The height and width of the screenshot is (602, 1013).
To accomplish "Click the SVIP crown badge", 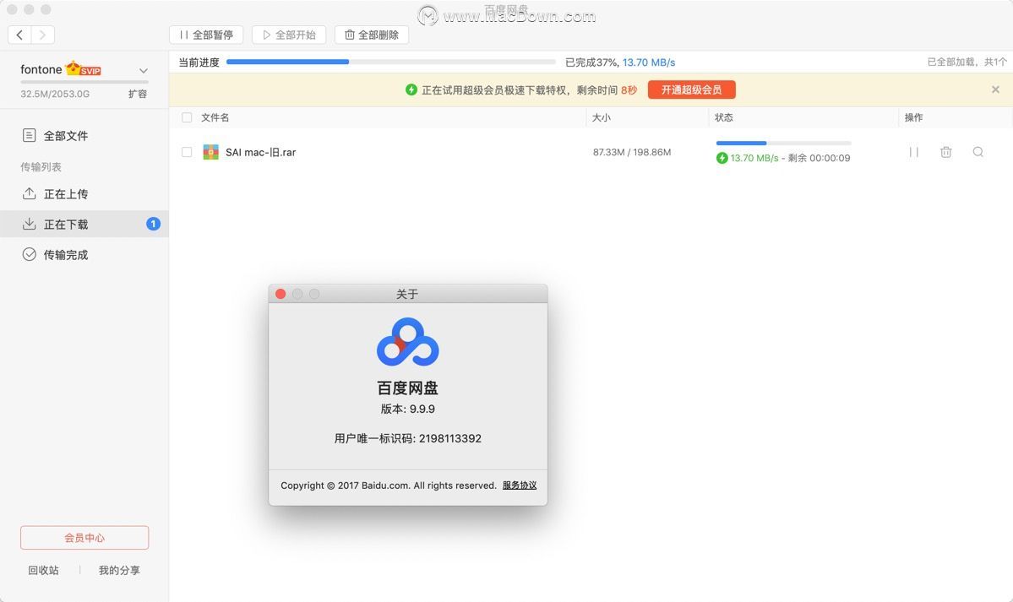I will point(84,68).
